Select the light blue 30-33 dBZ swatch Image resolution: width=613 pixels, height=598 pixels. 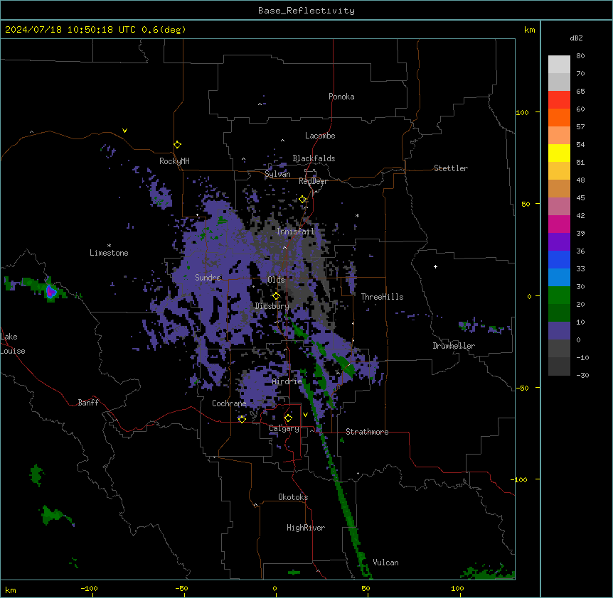559,278
